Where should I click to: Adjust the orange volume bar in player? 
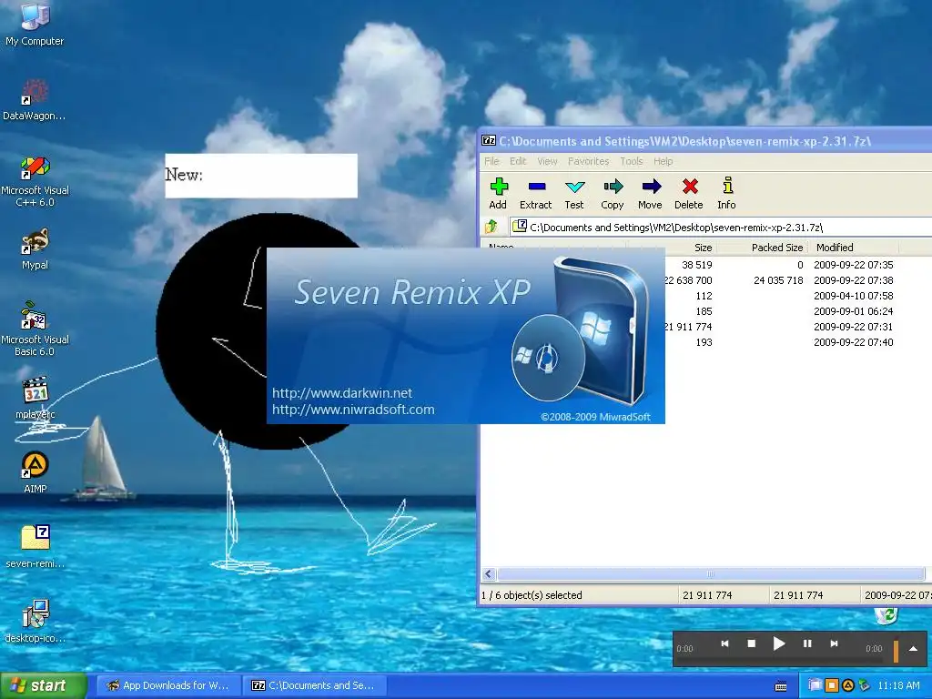pos(896,650)
